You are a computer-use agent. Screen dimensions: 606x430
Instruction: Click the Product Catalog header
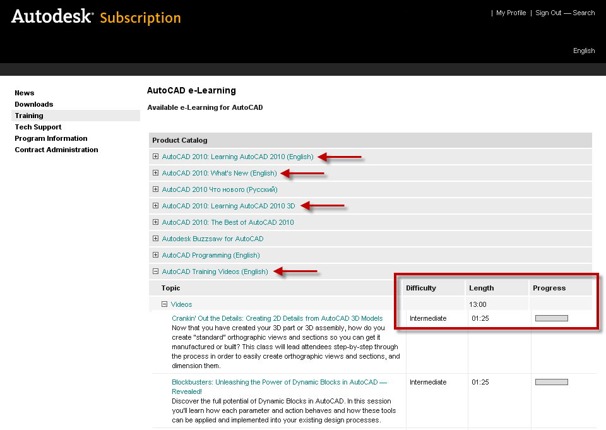180,140
